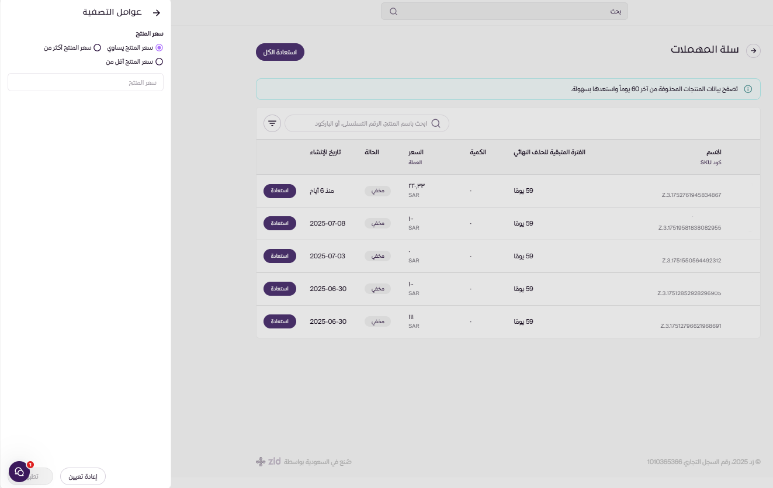The height and width of the screenshot is (488, 773).
Task: Click the magnifier icon in top search bar
Action: [393, 12]
